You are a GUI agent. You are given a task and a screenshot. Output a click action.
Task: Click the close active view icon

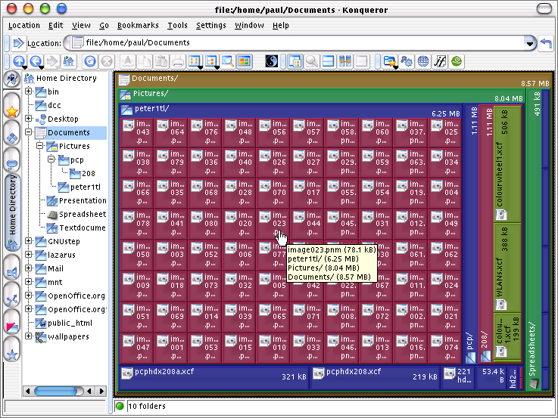point(362,61)
